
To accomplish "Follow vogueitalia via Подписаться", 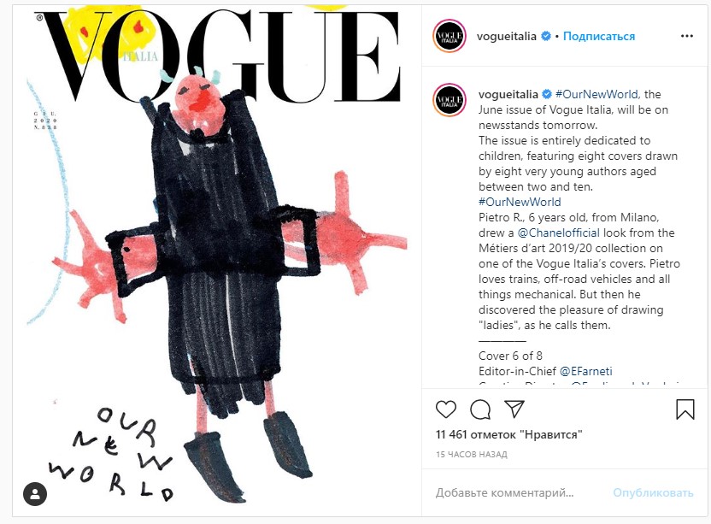I will click(x=598, y=36).
